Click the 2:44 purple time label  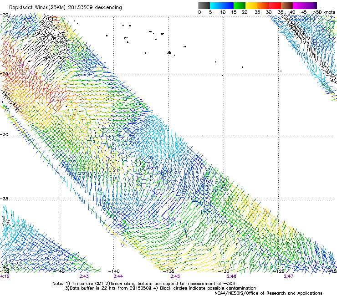tap(118, 276)
